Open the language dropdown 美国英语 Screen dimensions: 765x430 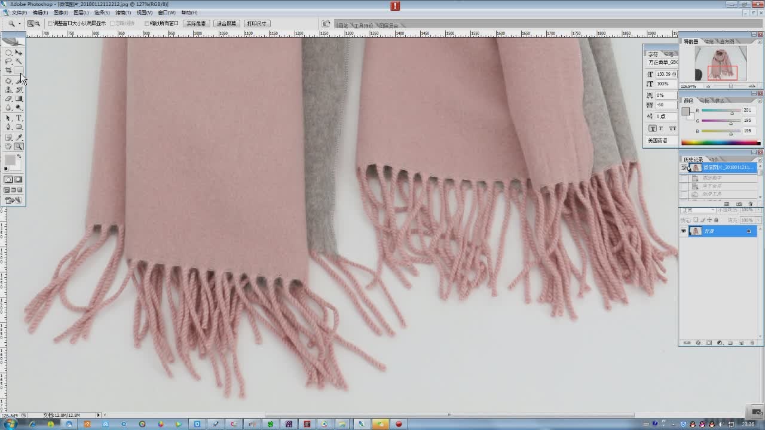pyautogui.click(x=663, y=140)
